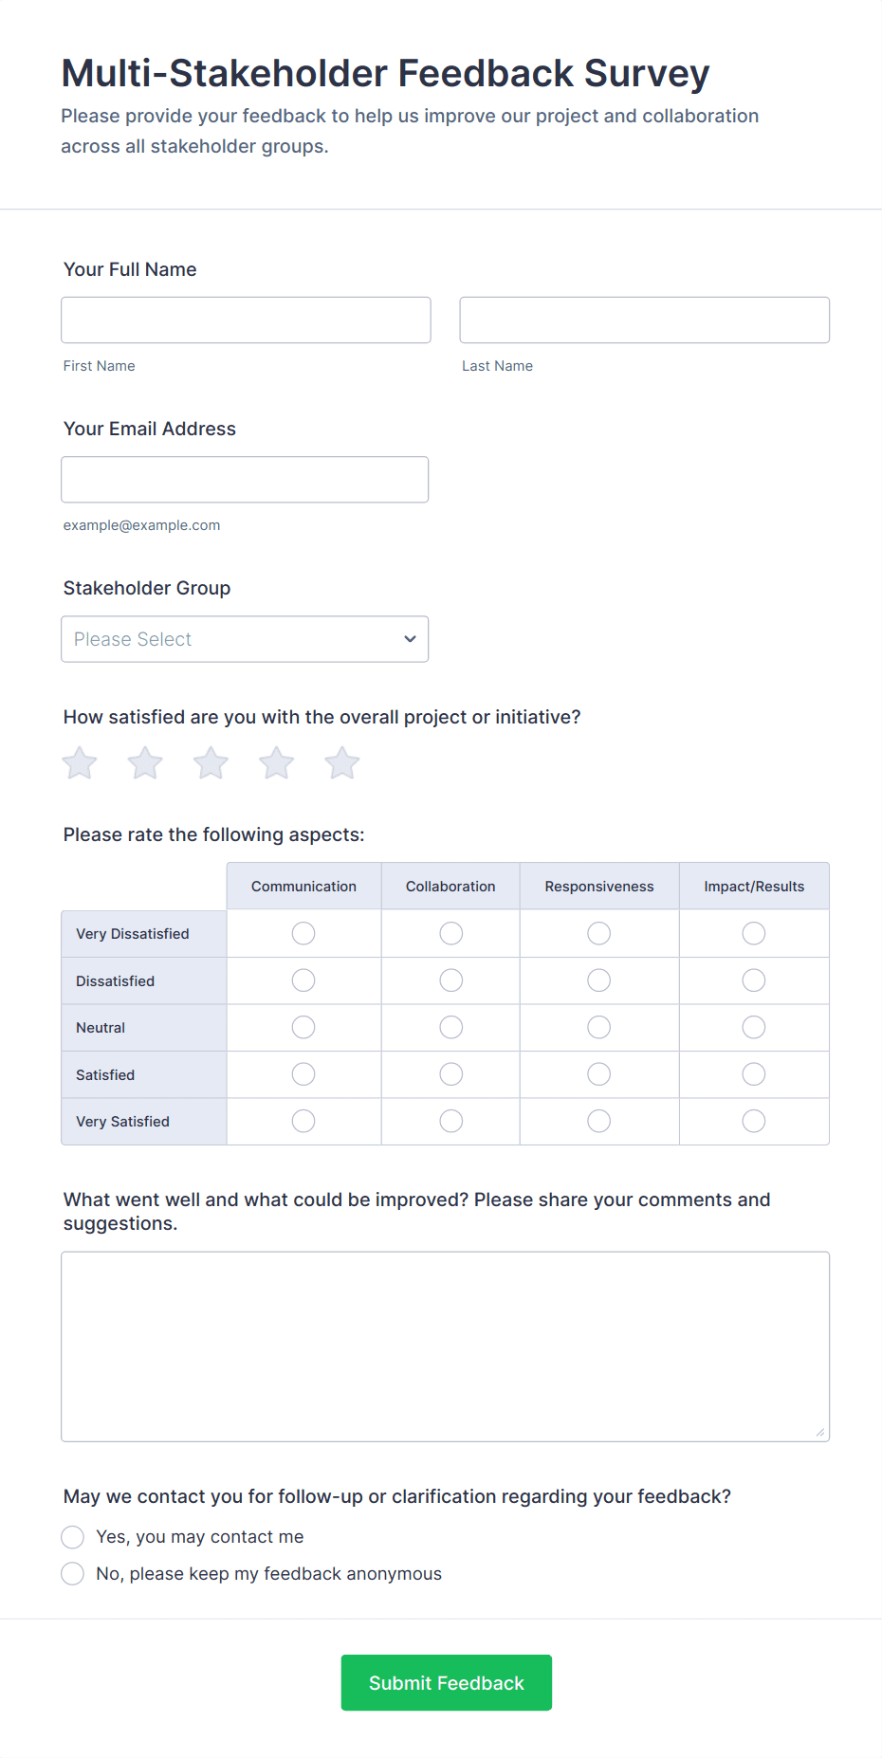The width and height of the screenshot is (882, 1758).
Task: Click the comments and suggestions text area
Action: (446, 1346)
